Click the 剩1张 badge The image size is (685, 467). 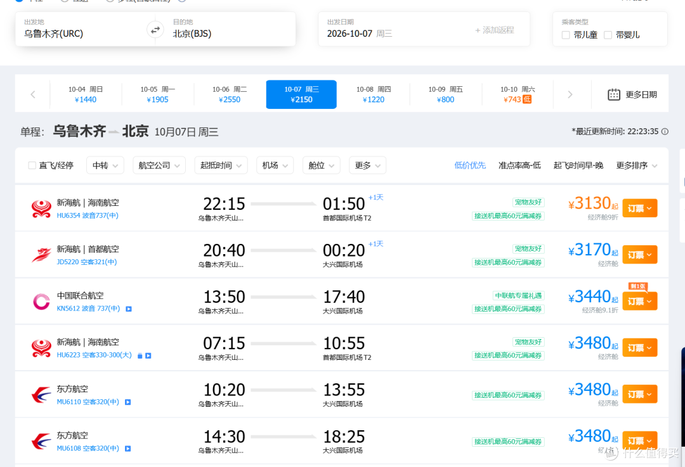637,286
